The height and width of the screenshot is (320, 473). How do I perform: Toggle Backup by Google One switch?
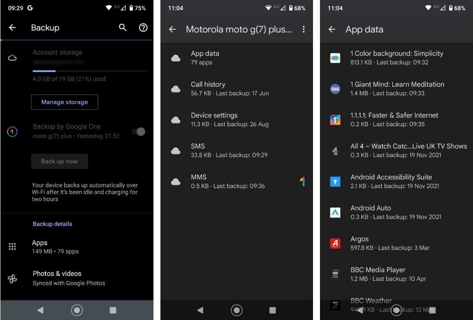click(x=139, y=131)
